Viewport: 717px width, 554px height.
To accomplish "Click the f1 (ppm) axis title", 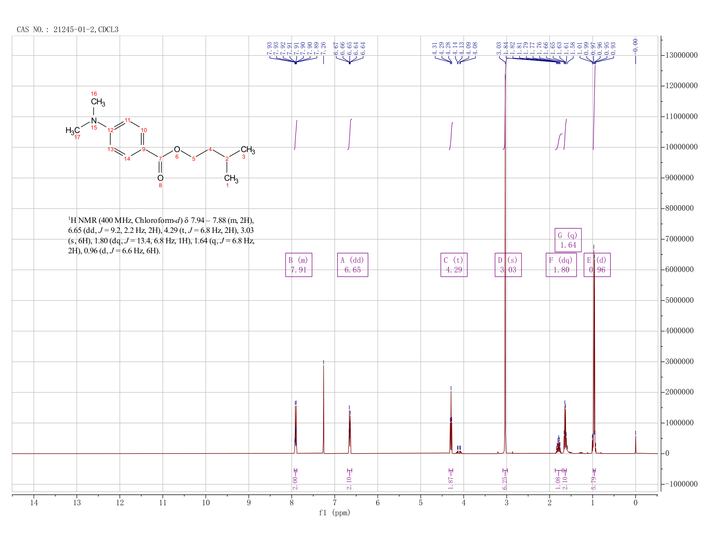I will coord(335,513).
